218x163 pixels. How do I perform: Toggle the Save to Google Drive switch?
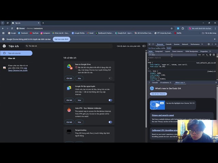point(110,78)
